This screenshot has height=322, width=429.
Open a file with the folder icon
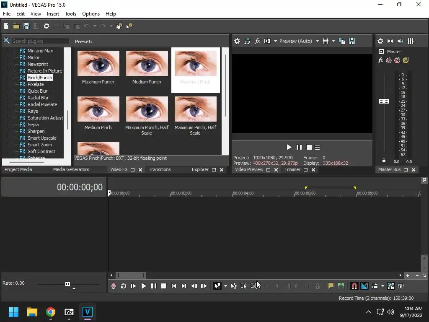(16, 26)
